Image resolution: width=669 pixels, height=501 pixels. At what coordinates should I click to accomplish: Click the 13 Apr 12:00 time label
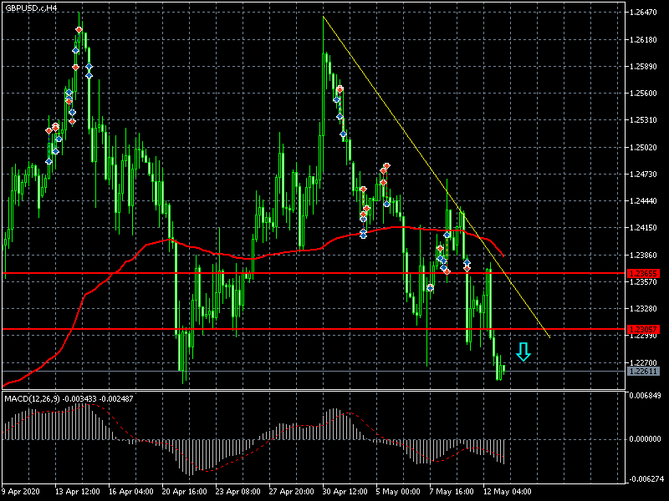coord(79,492)
